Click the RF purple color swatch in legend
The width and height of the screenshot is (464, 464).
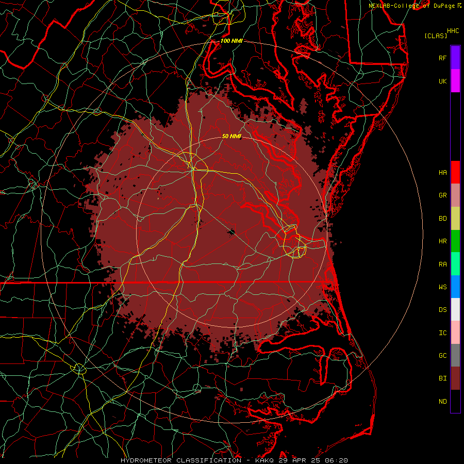tap(455, 58)
